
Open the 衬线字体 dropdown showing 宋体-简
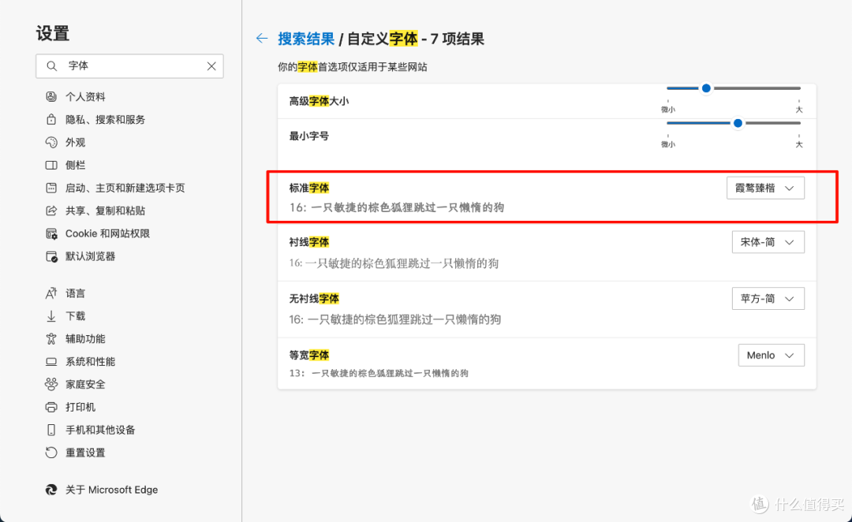[x=768, y=242]
